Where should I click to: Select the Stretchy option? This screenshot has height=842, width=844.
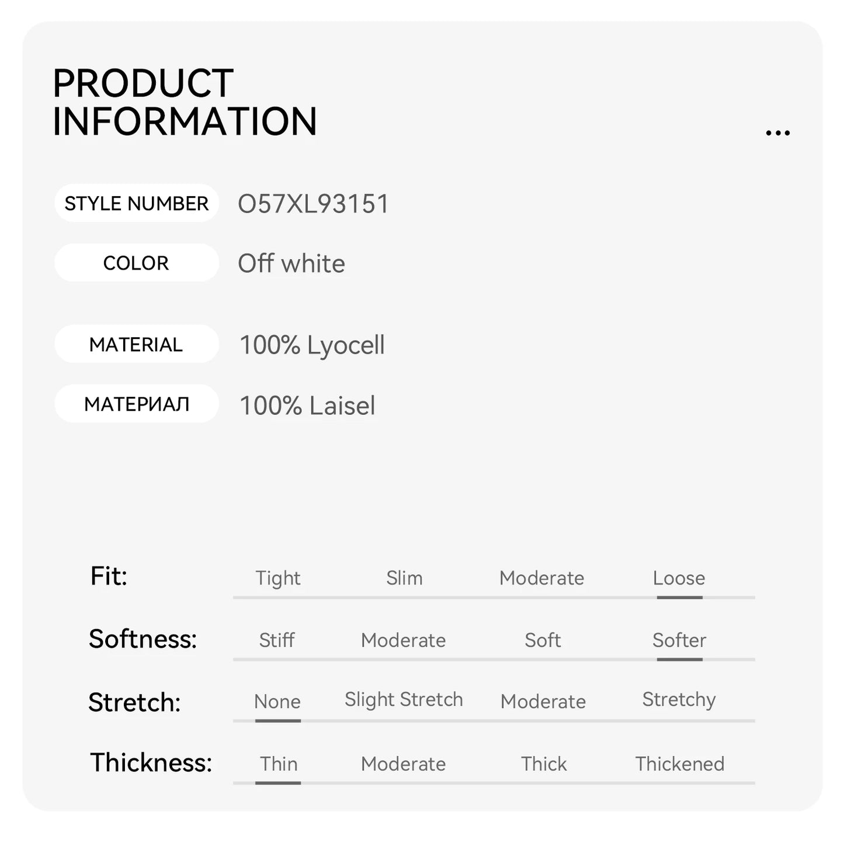pyautogui.click(x=679, y=700)
